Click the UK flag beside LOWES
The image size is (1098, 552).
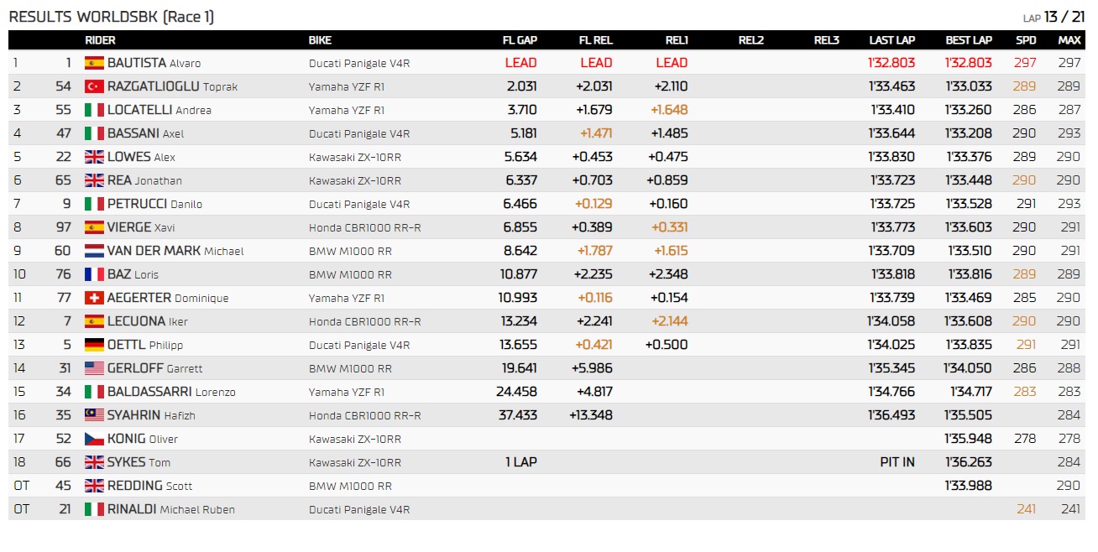tap(94, 157)
